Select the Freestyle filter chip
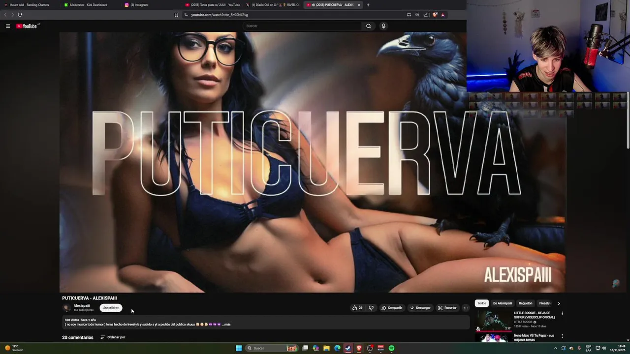The image size is (630, 354). pos(544,303)
